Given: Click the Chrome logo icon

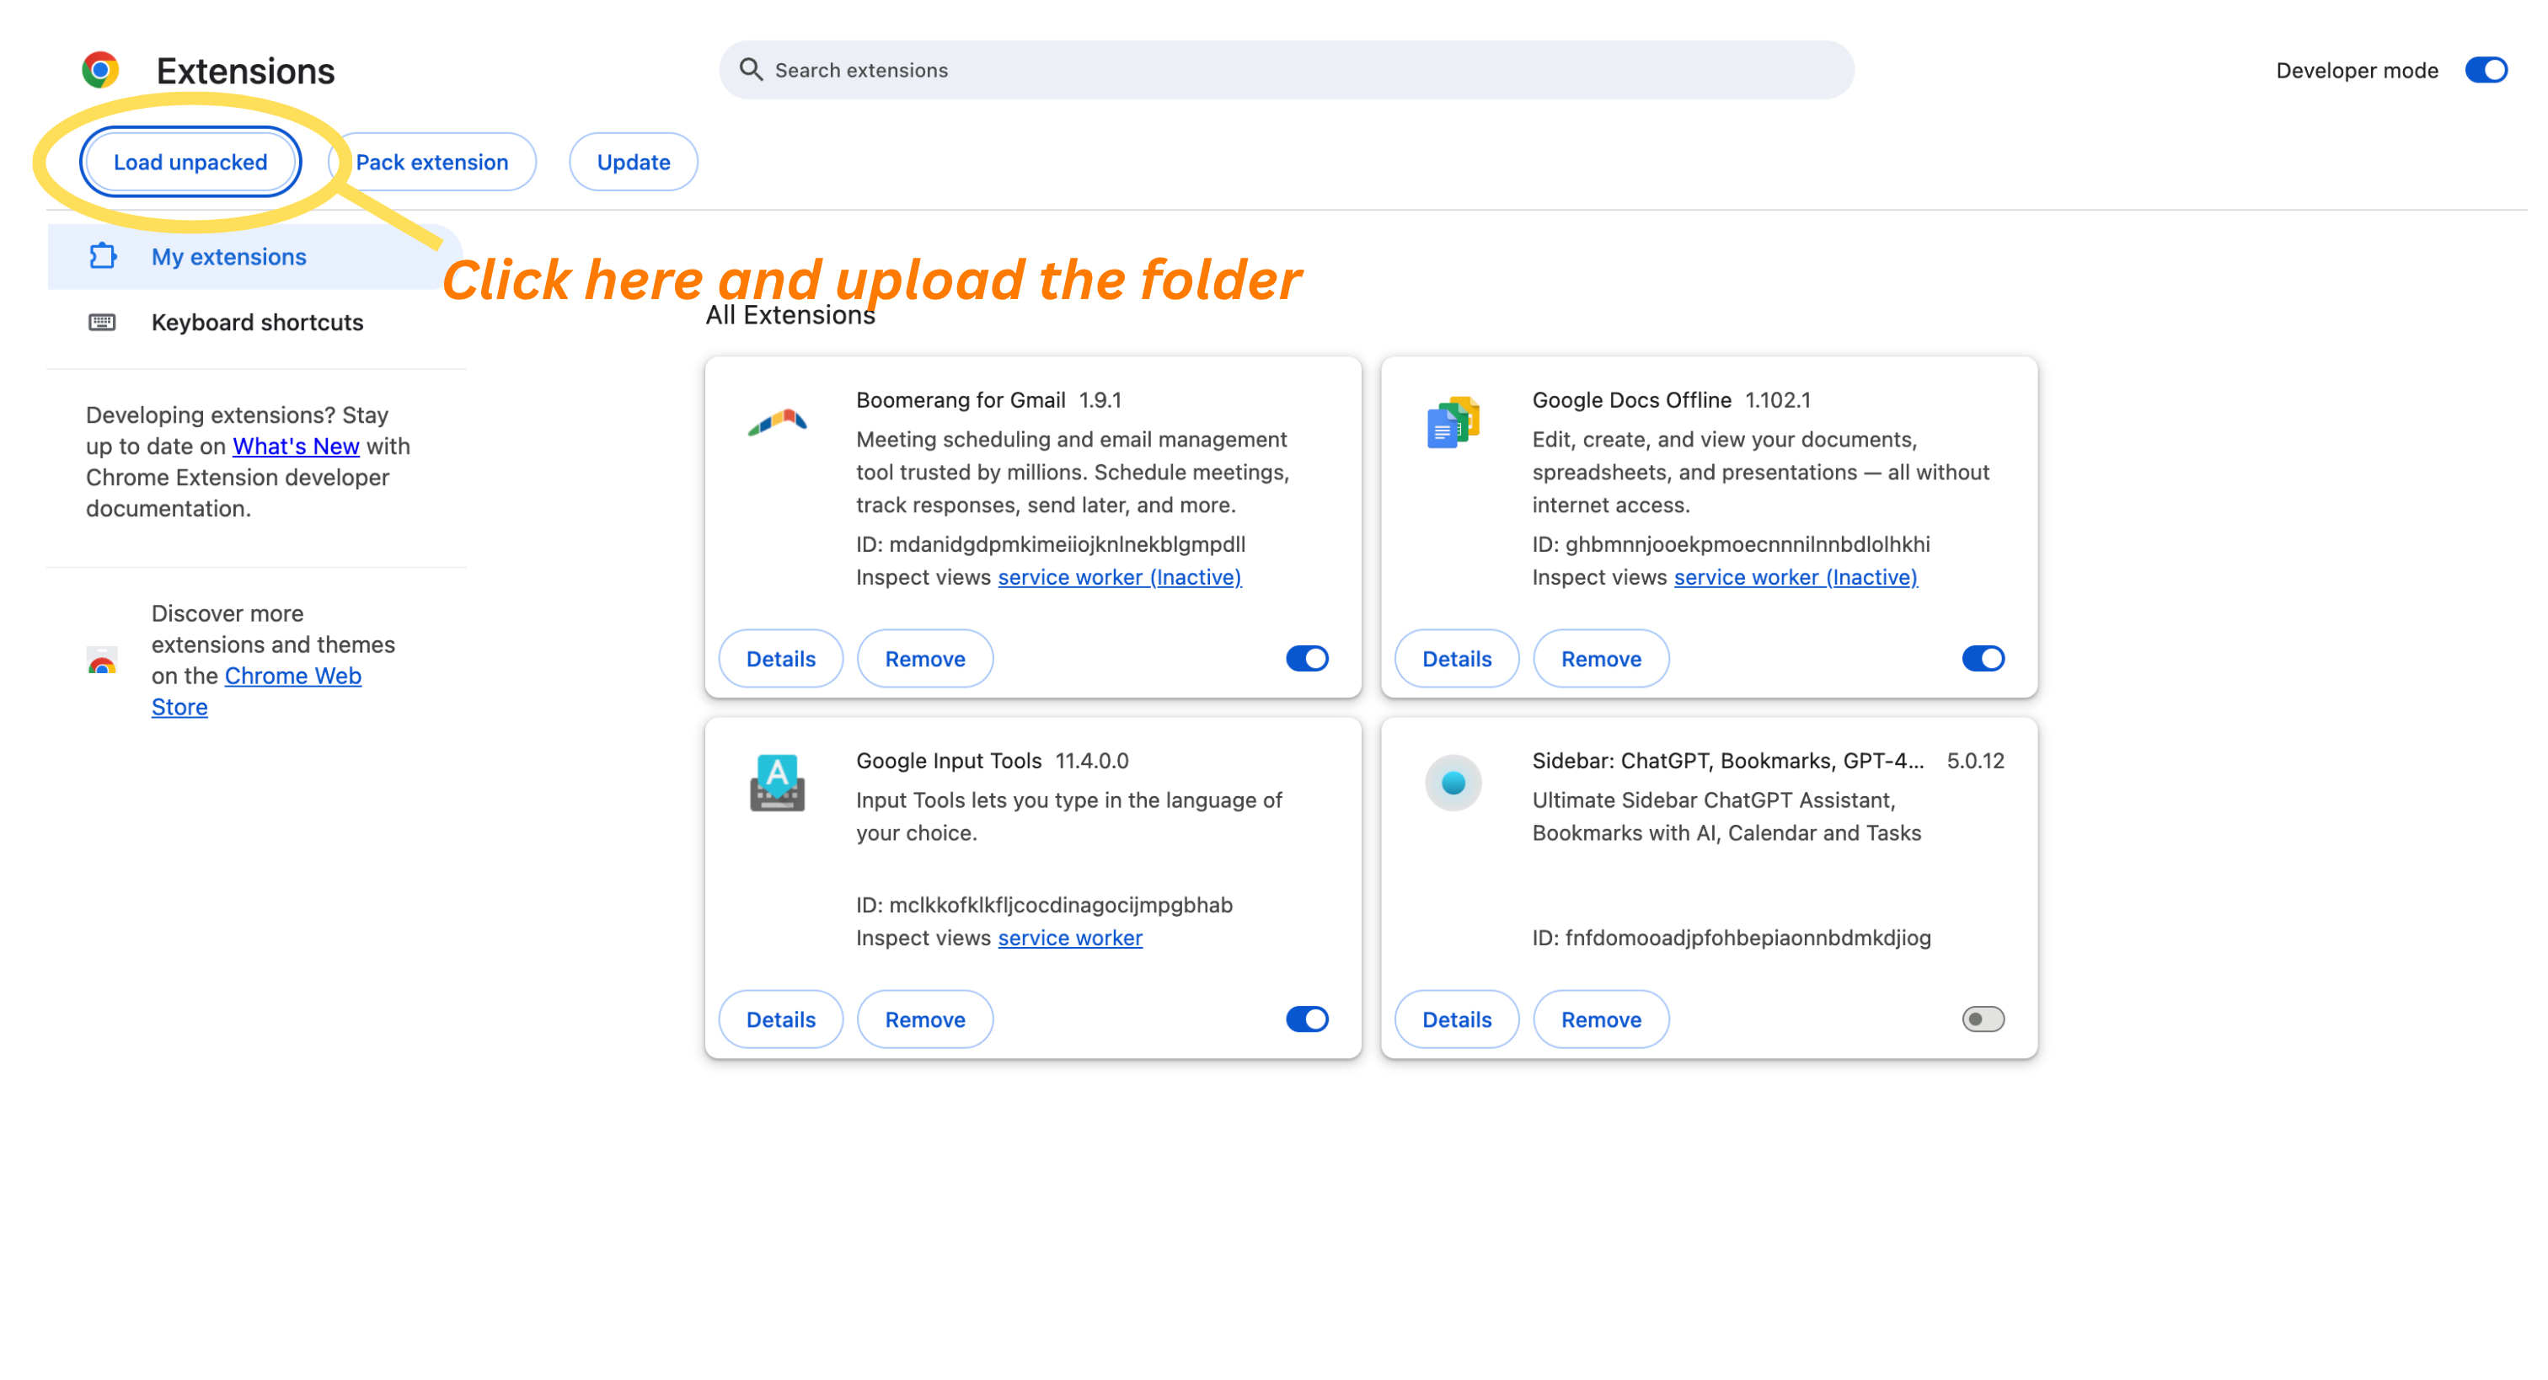Looking at the screenshot, I should 100,70.
